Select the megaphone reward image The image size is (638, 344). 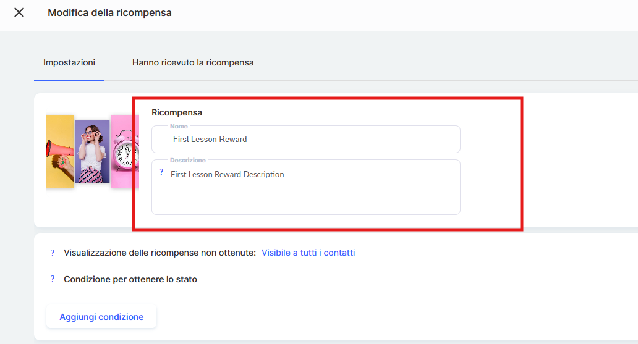(x=60, y=151)
